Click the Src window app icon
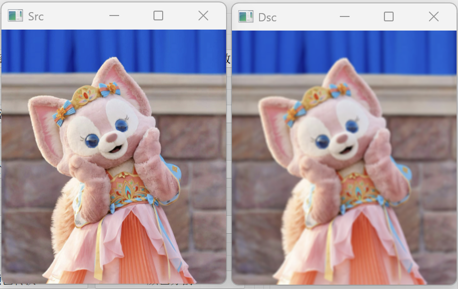The width and height of the screenshot is (458, 289). (15, 16)
